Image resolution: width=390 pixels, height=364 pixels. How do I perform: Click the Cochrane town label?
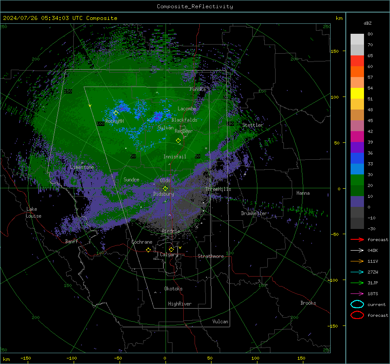[x=142, y=242]
